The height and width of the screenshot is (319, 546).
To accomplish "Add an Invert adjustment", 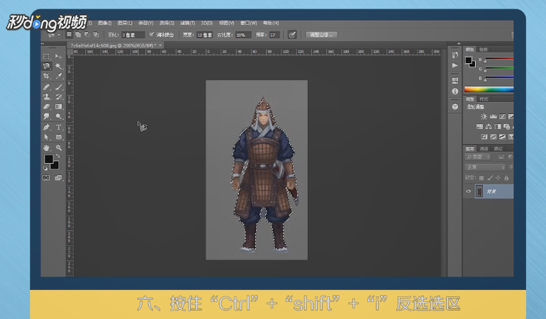I will point(484,137).
